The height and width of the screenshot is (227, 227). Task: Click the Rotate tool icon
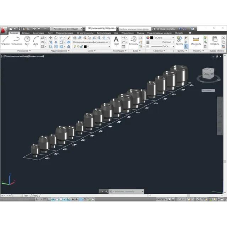click(56, 38)
